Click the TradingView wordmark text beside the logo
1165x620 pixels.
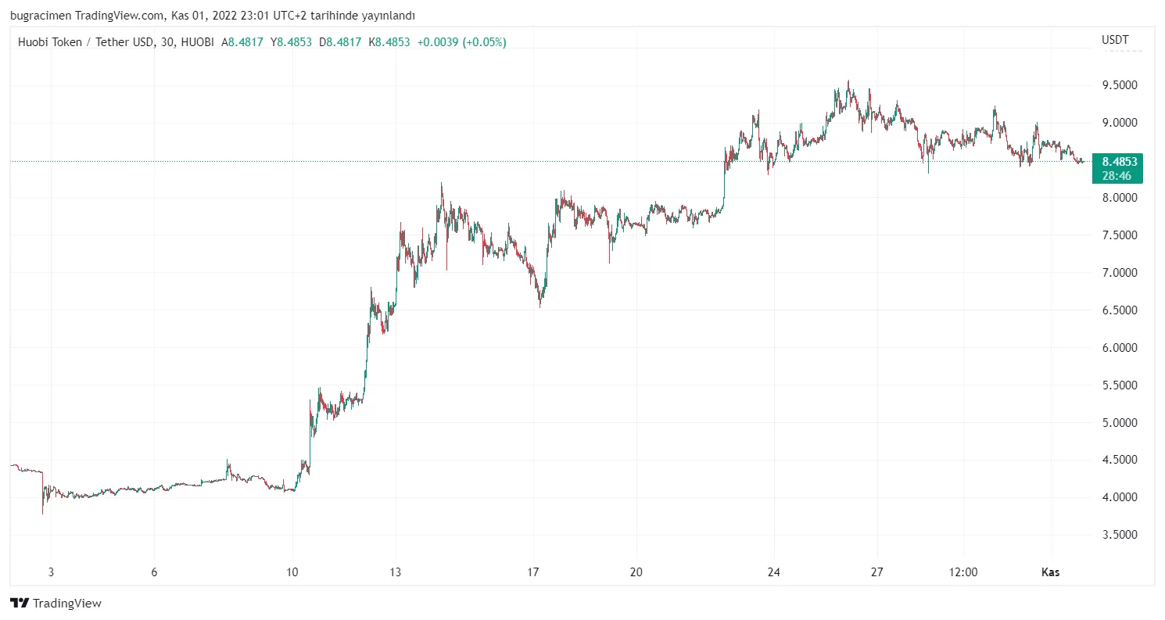(x=67, y=603)
